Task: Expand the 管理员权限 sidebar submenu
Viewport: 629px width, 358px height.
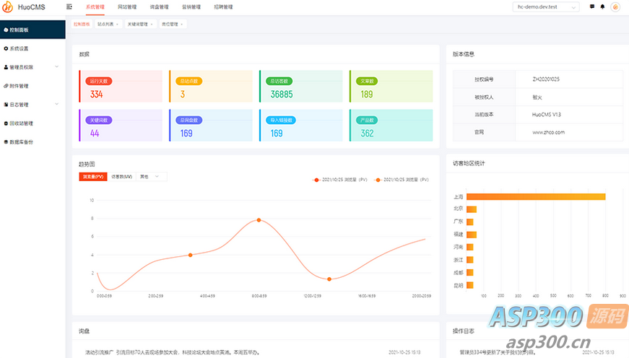Action: [32, 67]
